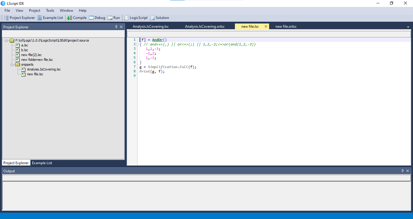Close the new file.lsc tab
The image size is (413, 219).
(266, 27)
